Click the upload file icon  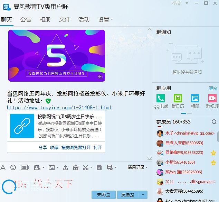pos(65,167)
